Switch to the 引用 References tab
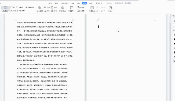Image resolution: width=175 pixels, height=101 pixels. (72, 3)
